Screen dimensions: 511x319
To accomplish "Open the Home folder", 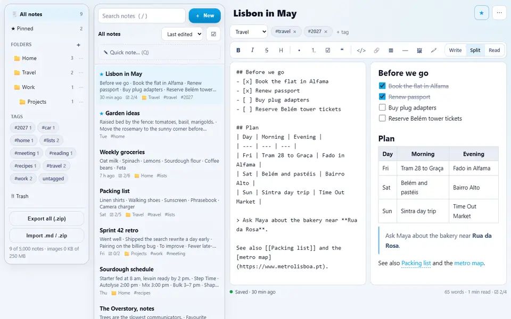I will [29, 58].
